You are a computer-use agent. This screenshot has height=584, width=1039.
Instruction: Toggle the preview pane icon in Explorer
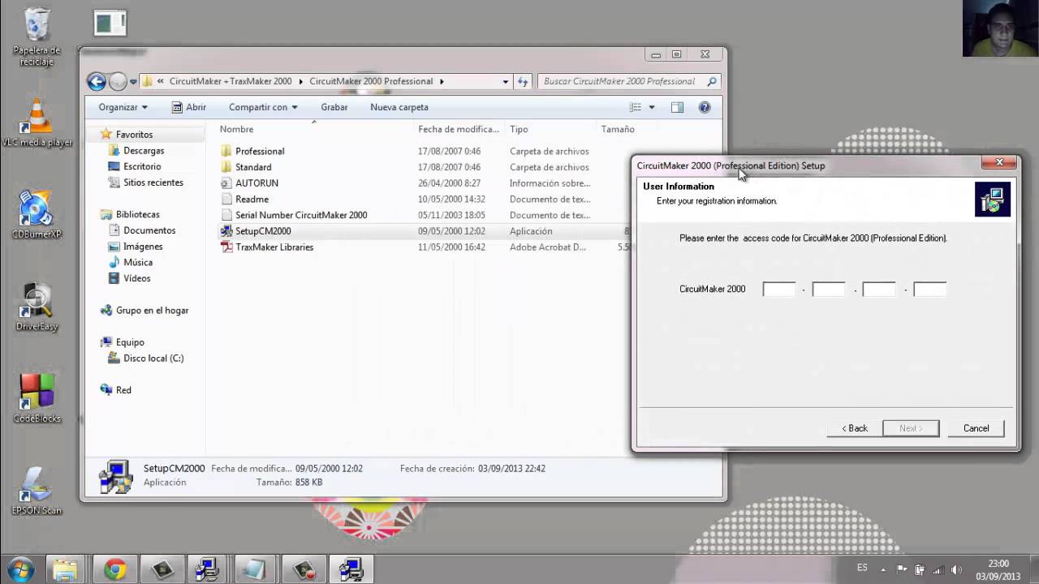tap(677, 107)
